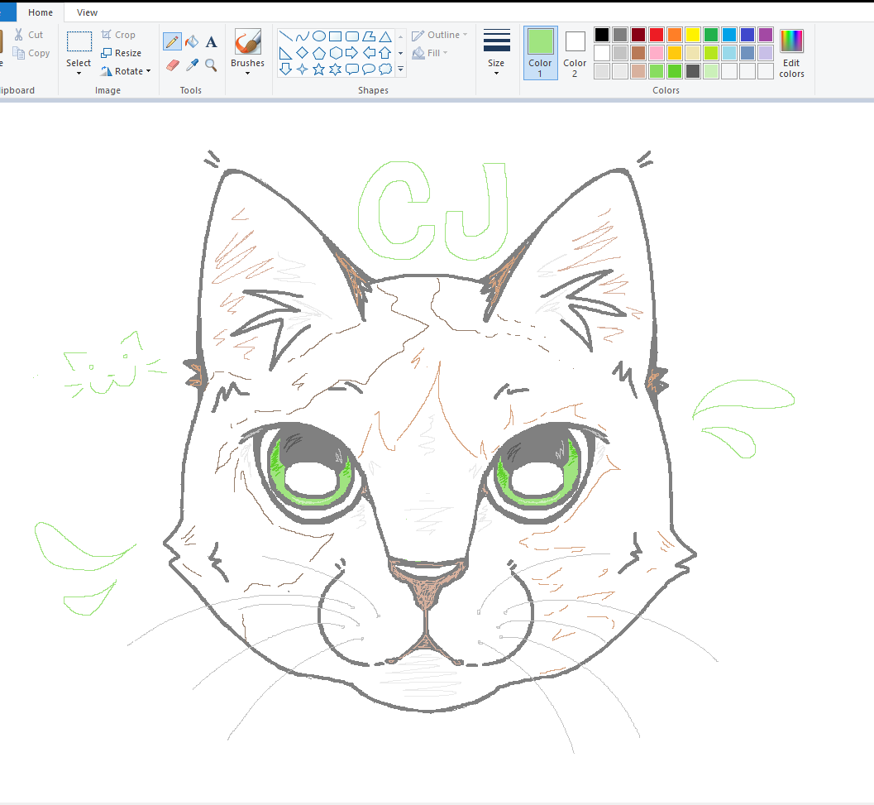Choose the Diamond shape

(x=302, y=53)
